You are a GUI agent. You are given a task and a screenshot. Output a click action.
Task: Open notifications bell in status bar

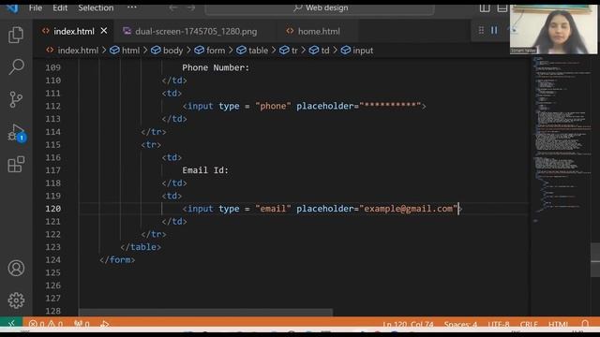tap(585, 325)
